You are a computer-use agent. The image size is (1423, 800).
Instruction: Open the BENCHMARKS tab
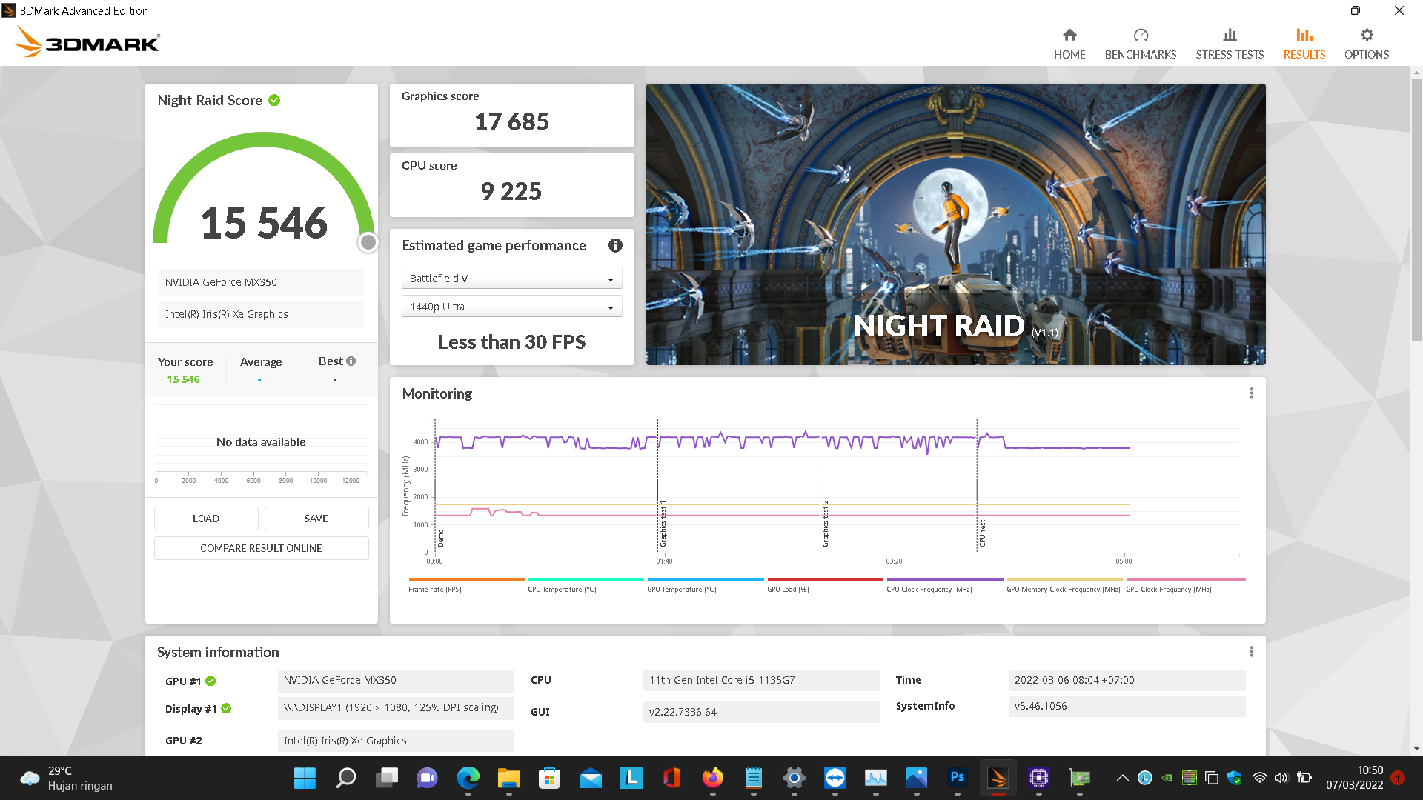click(x=1141, y=44)
